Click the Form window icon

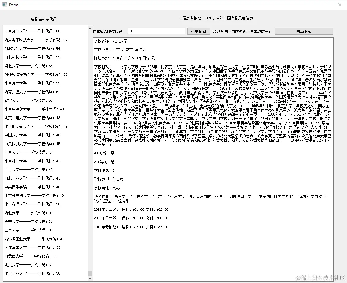[5, 5]
